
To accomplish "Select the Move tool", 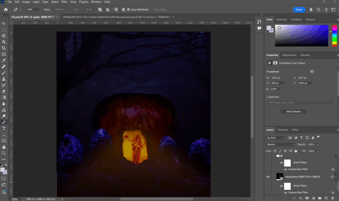I will pos(4,24).
